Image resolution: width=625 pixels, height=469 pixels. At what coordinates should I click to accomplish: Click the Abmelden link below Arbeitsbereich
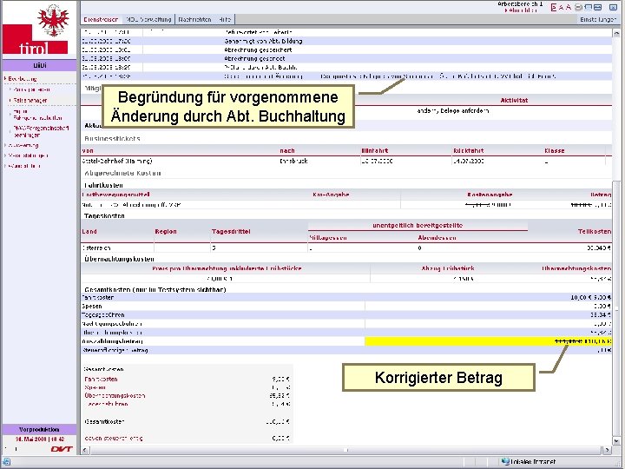pyautogui.click(x=522, y=10)
